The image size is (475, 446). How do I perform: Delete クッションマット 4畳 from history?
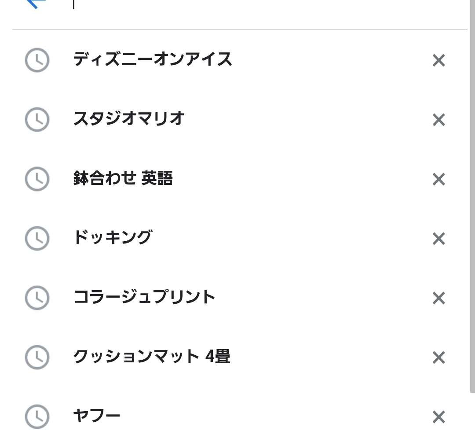click(x=438, y=358)
